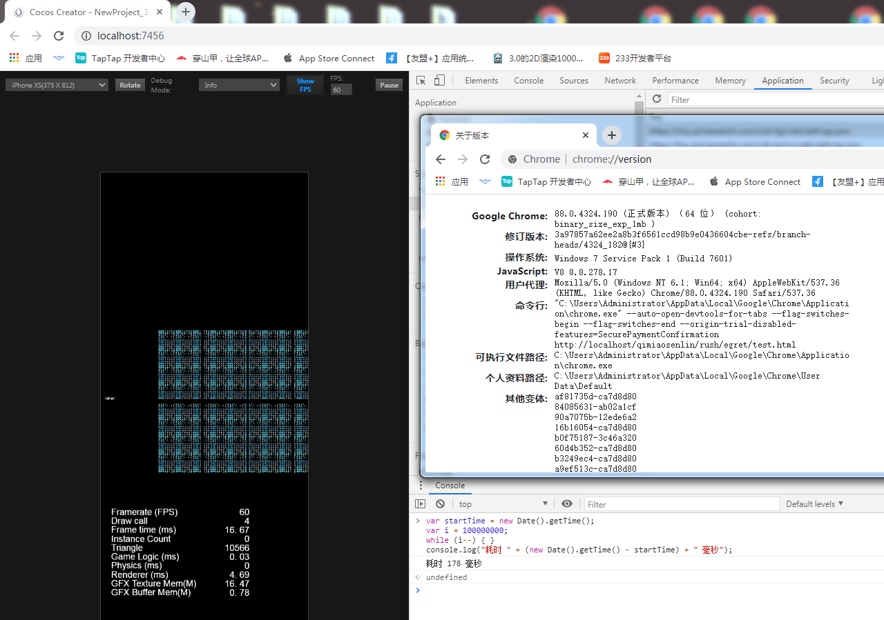Screen dimensions: 884x620
Task: Click the live expression eye icon
Action: click(x=567, y=504)
